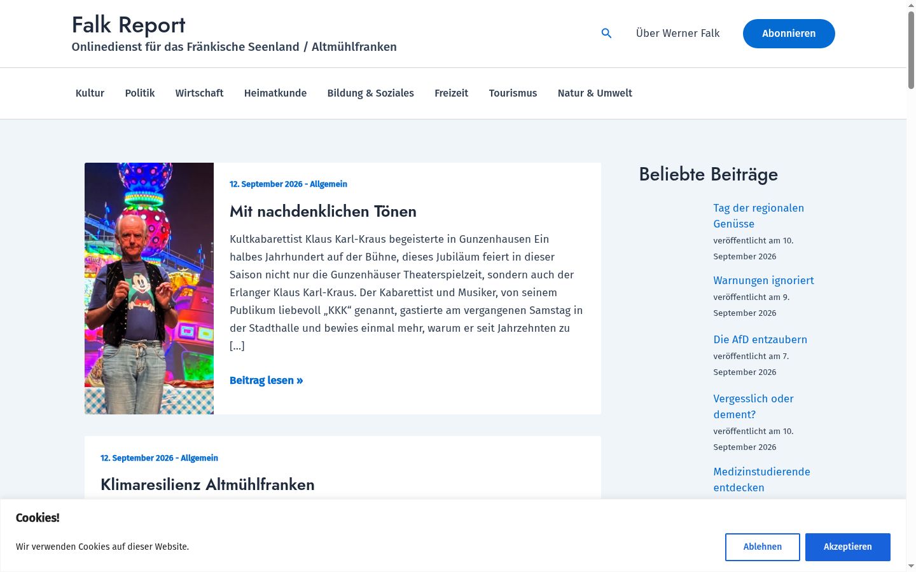Open popular post 'Warnungen ignoriert'
The height and width of the screenshot is (572, 916).
[x=763, y=280]
